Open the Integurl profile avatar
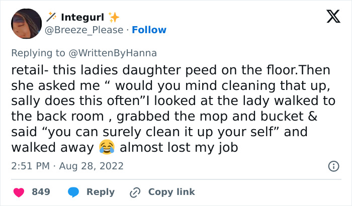Viewport: 352px width, 206px height. (26, 24)
